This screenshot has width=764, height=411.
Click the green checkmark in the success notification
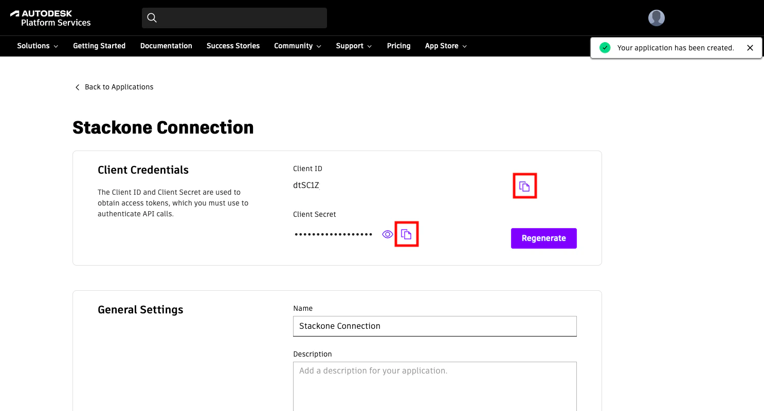tap(605, 47)
